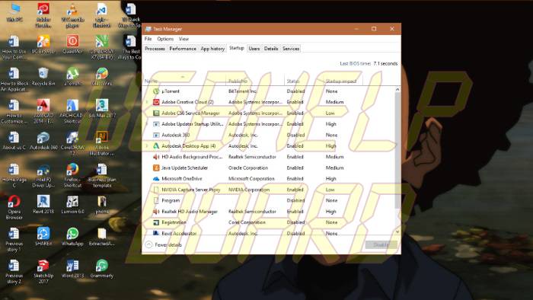Select the Recycle Bin desktop icon

click(x=43, y=76)
